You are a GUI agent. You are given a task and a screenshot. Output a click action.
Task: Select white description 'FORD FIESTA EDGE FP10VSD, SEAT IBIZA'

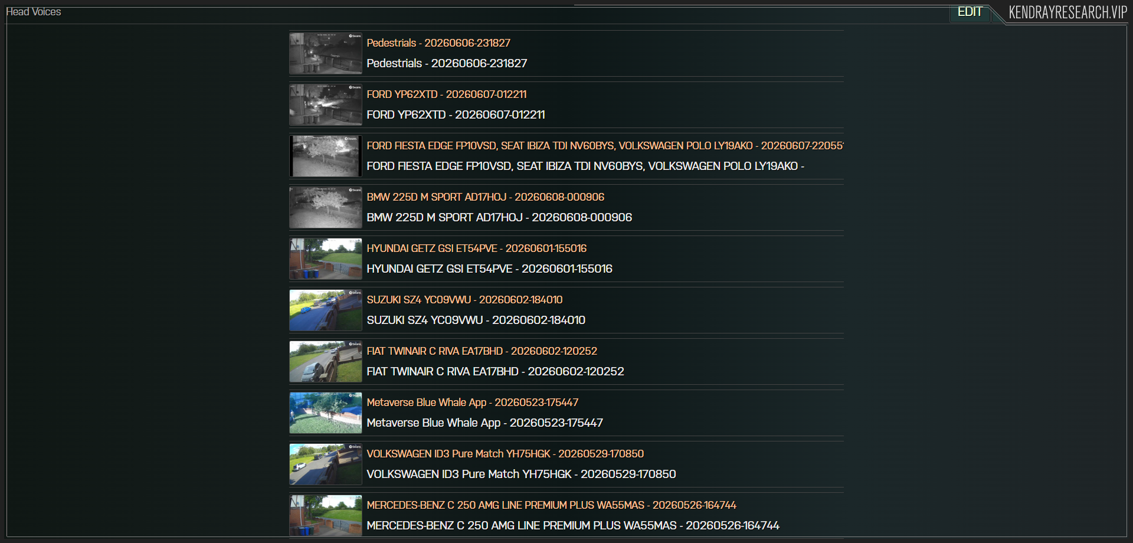(x=585, y=166)
